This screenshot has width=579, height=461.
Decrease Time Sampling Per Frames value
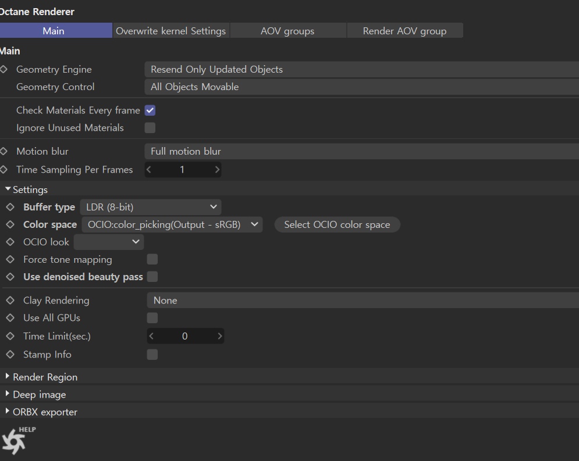tap(149, 170)
